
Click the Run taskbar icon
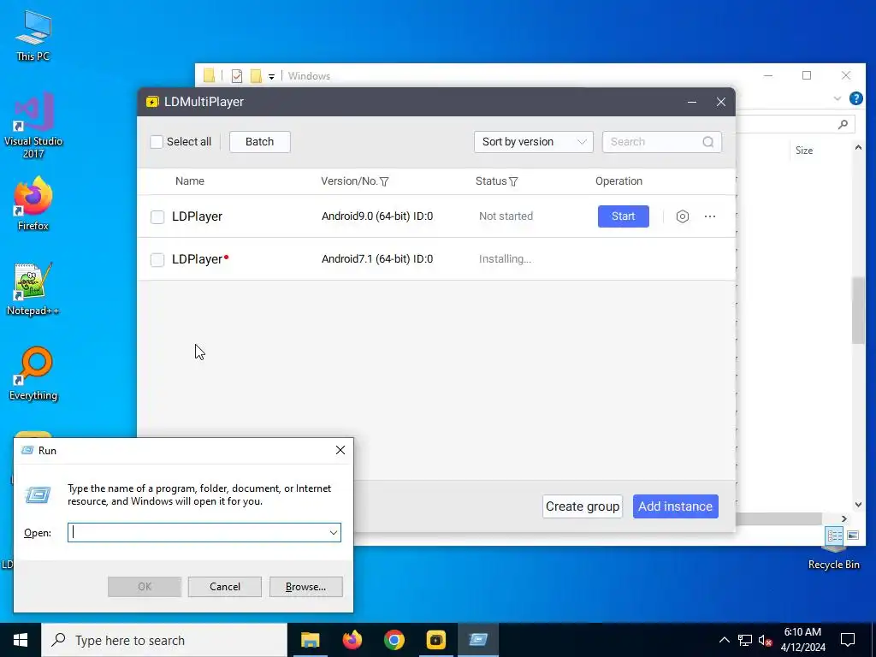[478, 640]
